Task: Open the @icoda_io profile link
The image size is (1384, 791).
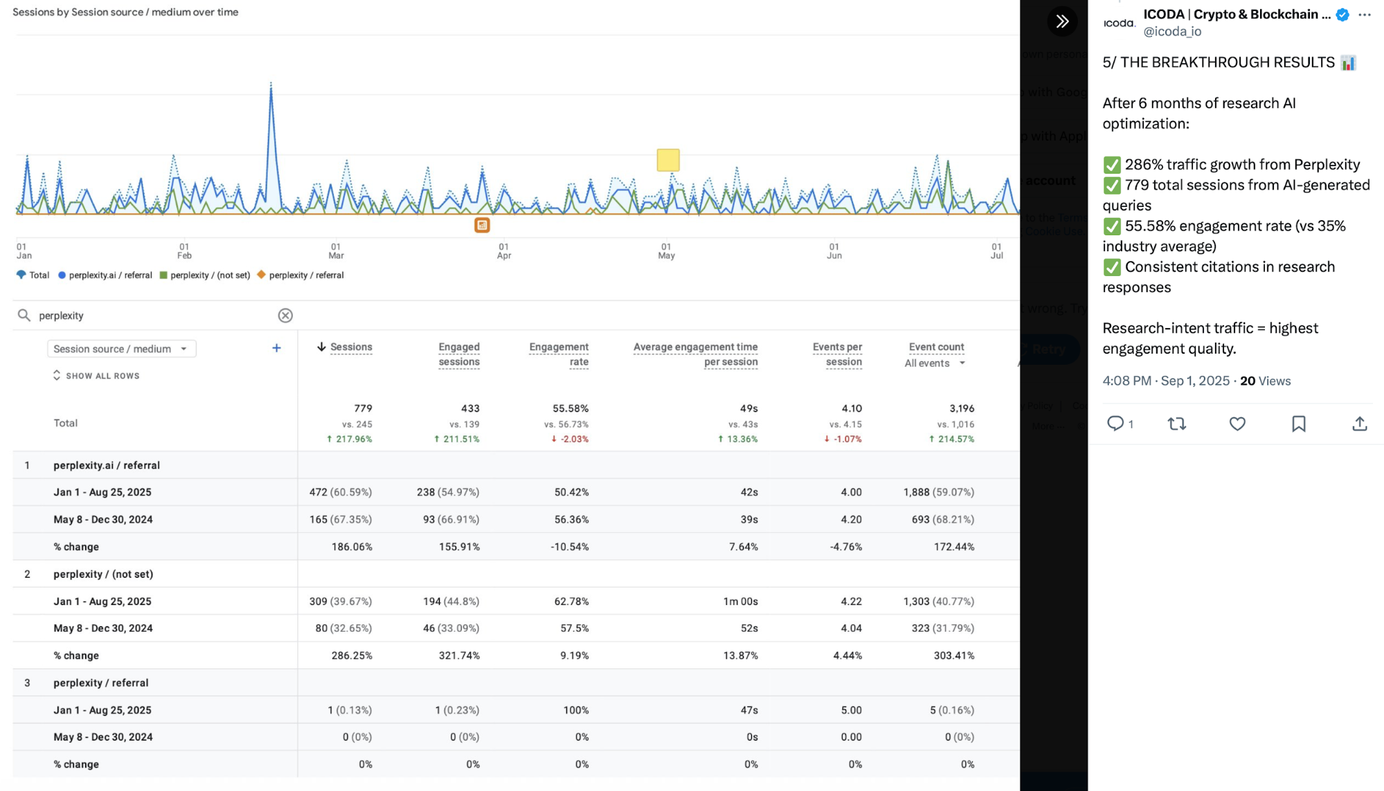Action: (x=1172, y=31)
